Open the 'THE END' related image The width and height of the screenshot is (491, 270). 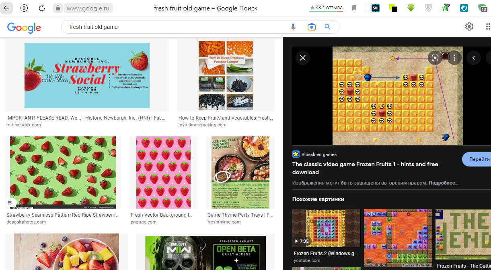[463, 234]
